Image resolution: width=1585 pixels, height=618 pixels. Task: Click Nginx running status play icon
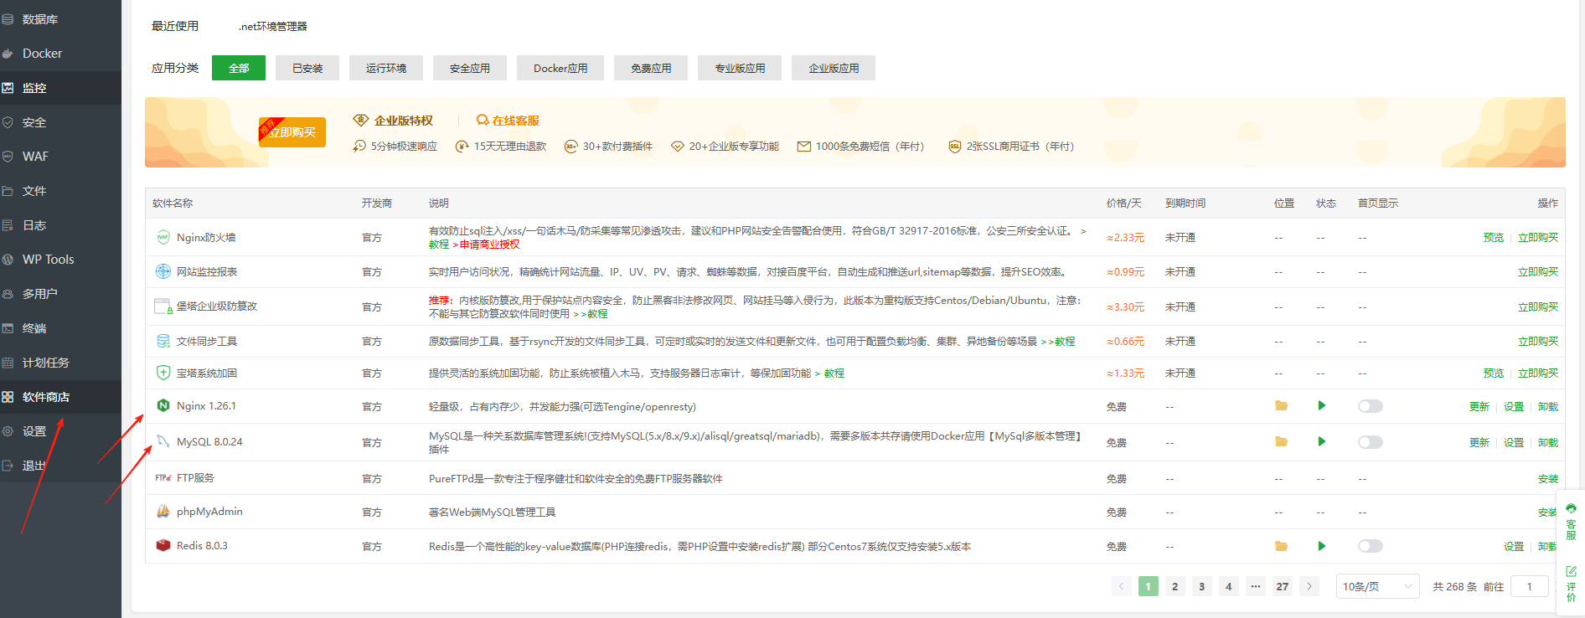tap(1322, 405)
